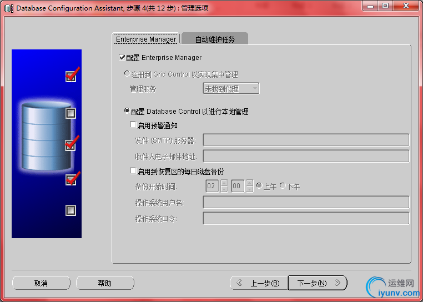The height and width of the screenshot is (302, 423).
Task: Increase the backup hour with up arrow
Action: (x=224, y=183)
